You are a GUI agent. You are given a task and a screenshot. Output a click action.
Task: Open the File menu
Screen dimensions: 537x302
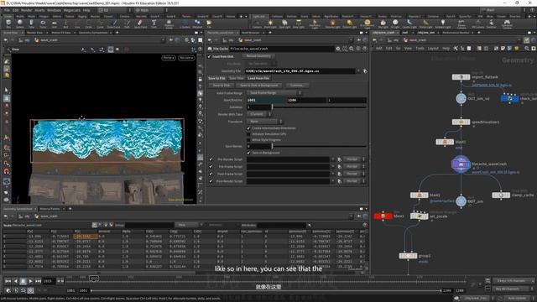point(8,10)
